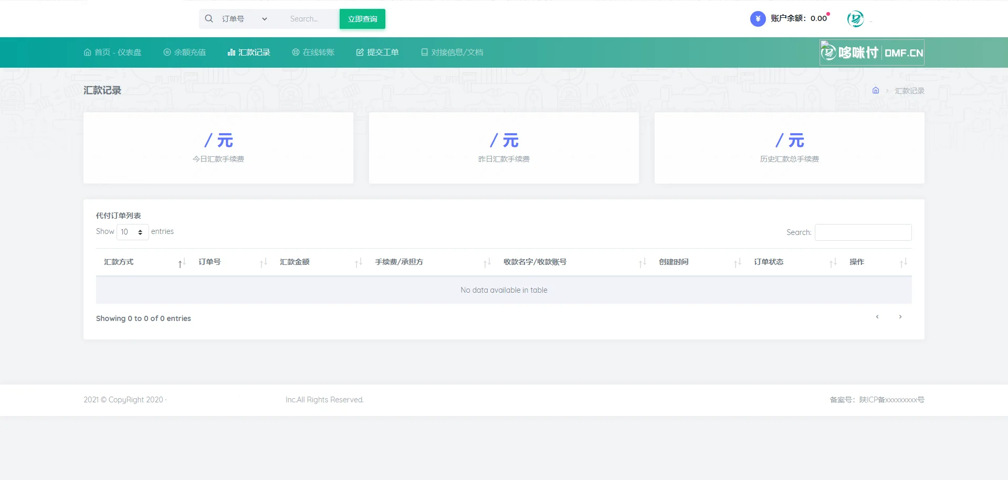
Task: Click the 立即查询 button
Action: (362, 19)
